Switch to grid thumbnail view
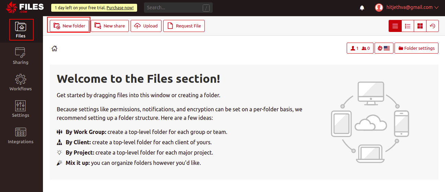This screenshot has height=192, width=445. 420,26
